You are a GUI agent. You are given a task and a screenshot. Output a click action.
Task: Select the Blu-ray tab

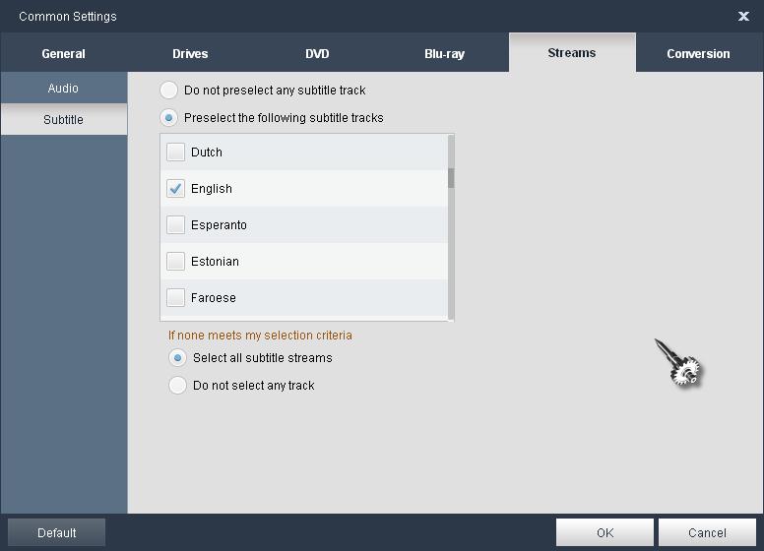click(x=444, y=53)
